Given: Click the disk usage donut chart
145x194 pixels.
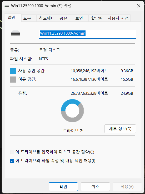Looking at the screenshot, I should (72, 111).
